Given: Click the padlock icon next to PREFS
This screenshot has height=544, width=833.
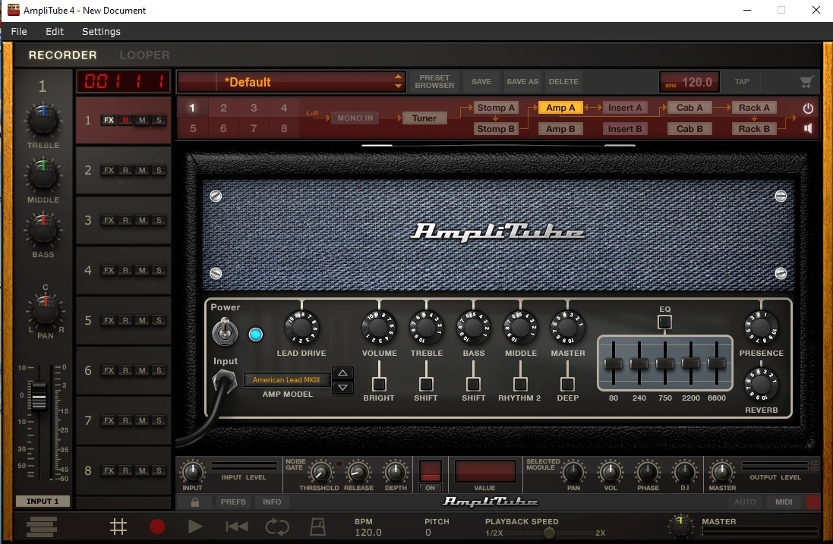Looking at the screenshot, I should [195, 502].
